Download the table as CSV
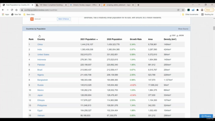The image size is (215, 121). pos(172,35)
